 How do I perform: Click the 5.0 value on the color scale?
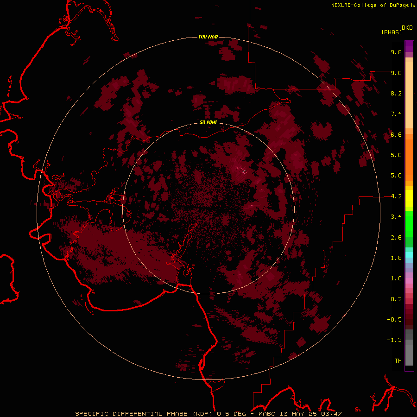(396, 176)
